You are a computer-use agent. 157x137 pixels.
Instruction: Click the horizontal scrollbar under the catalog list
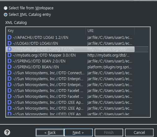(x=38, y=117)
